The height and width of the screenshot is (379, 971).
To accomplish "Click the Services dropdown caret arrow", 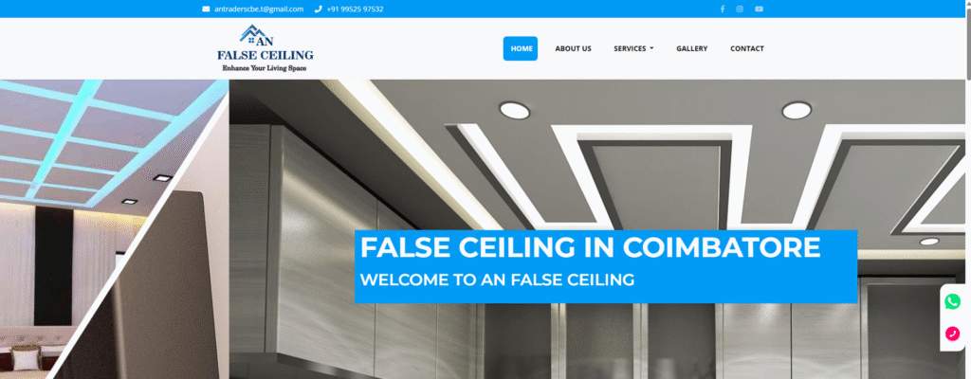I will click(651, 48).
